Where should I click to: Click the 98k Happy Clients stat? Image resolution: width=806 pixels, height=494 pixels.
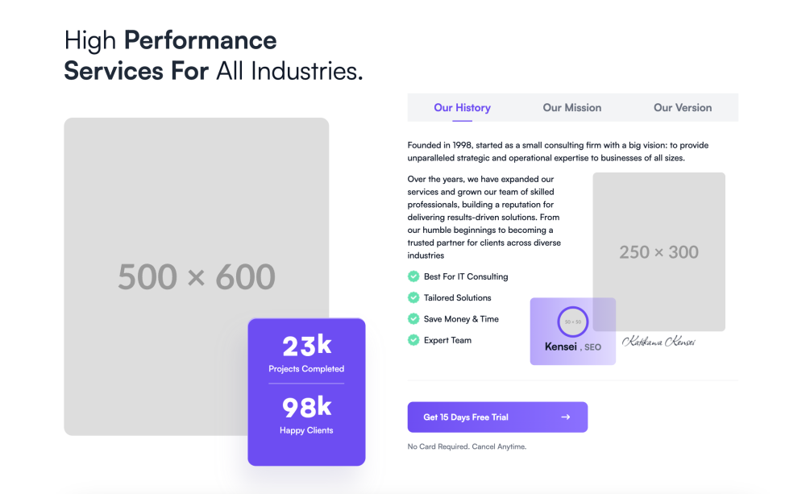click(x=306, y=414)
